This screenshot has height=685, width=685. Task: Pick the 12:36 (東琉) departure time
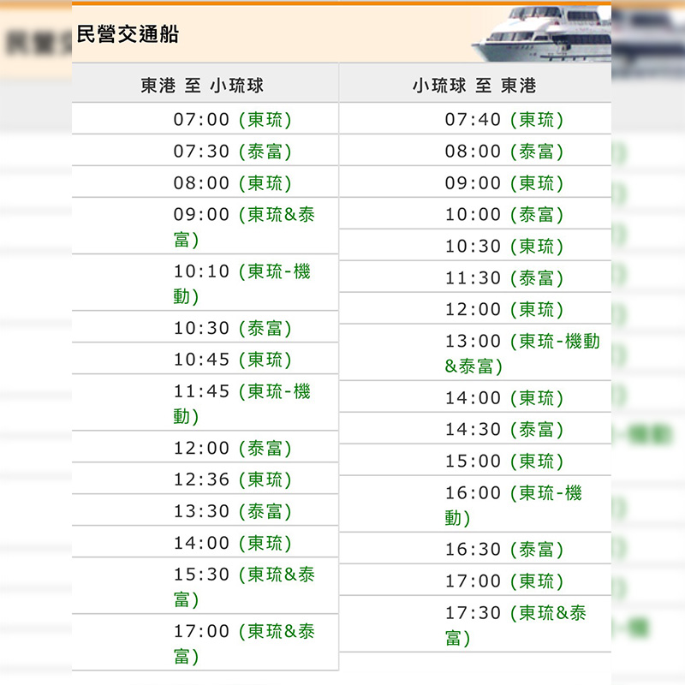coord(232,479)
